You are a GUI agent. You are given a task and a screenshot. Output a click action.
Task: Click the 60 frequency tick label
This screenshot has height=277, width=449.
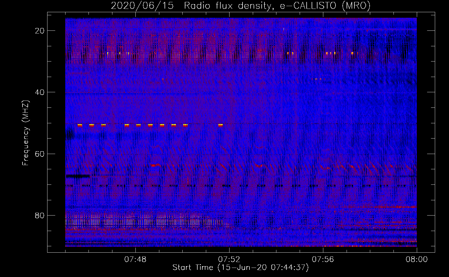point(40,154)
